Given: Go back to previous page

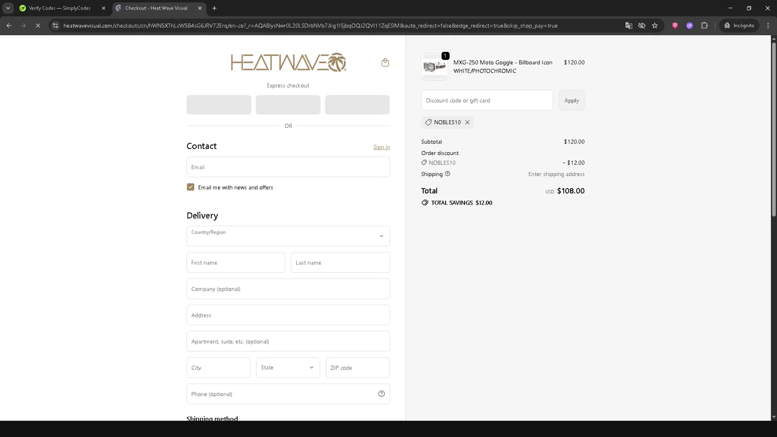Looking at the screenshot, I should (x=9, y=25).
